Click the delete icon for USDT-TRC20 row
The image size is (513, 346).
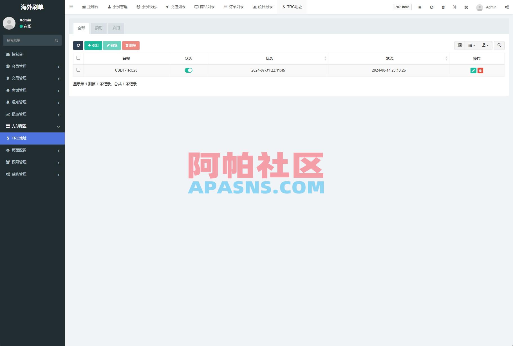480,70
